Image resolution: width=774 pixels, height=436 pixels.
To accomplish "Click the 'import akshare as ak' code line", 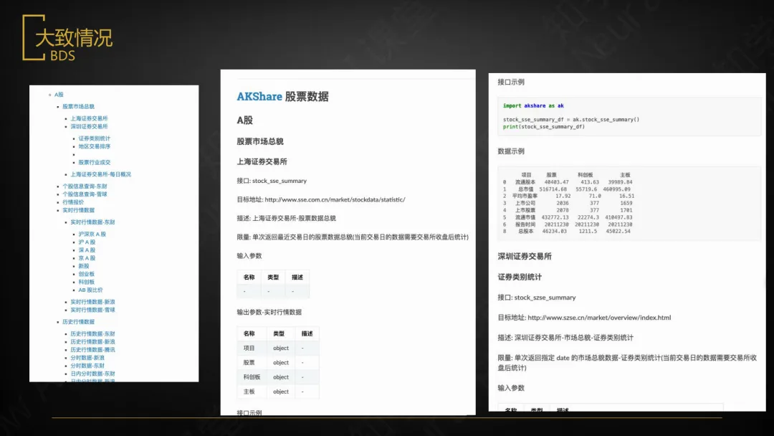I will coord(533,105).
